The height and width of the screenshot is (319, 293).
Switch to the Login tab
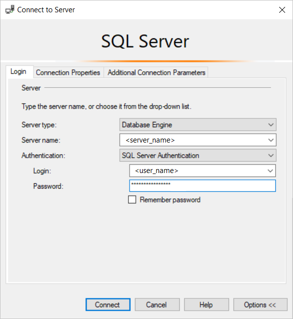(x=19, y=72)
